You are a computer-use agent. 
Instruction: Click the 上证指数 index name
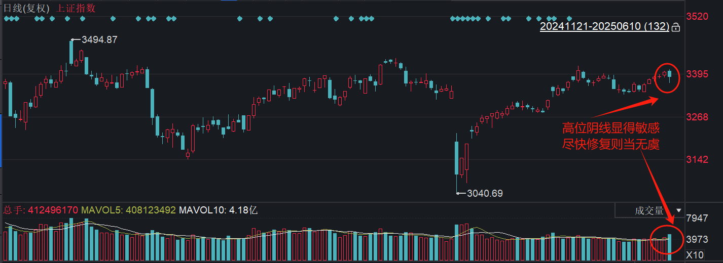(76, 8)
